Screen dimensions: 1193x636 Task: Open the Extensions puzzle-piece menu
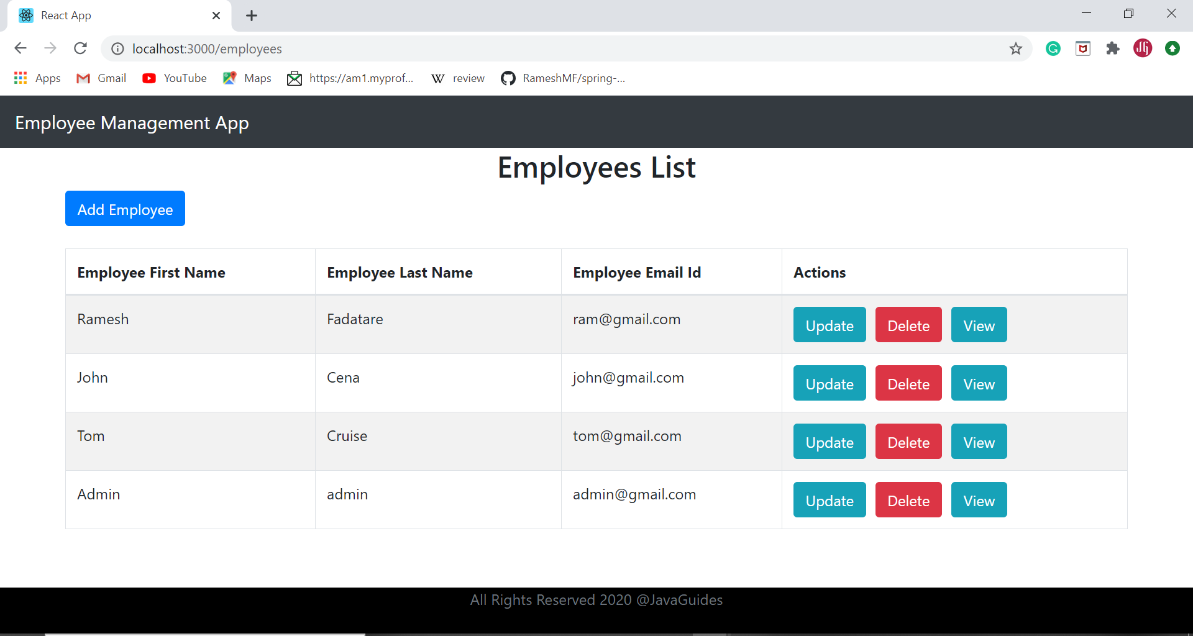[1113, 48]
